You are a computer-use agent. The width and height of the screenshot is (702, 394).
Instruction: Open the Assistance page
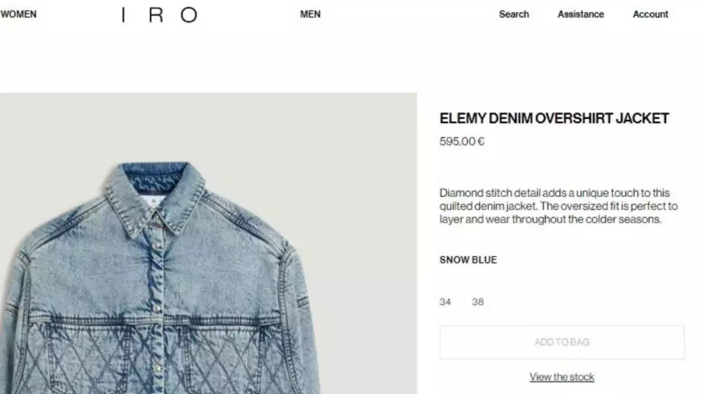click(x=580, y=14)
